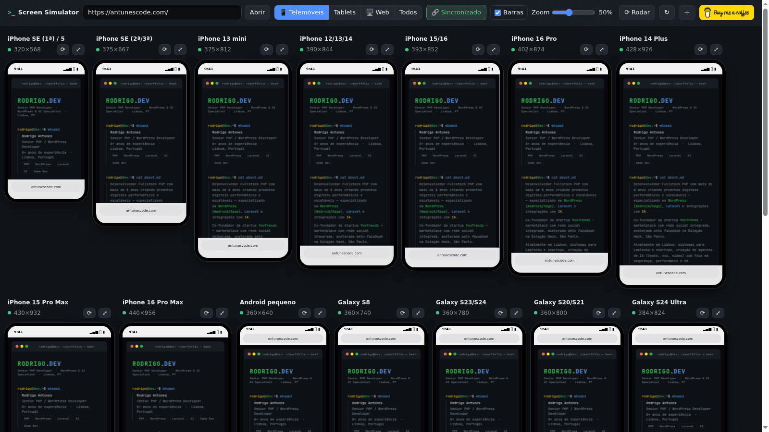This screenshot has height=432, width=769.
Task: Expand the iPhone 15/16 preview
Action: tap(494, 49)
